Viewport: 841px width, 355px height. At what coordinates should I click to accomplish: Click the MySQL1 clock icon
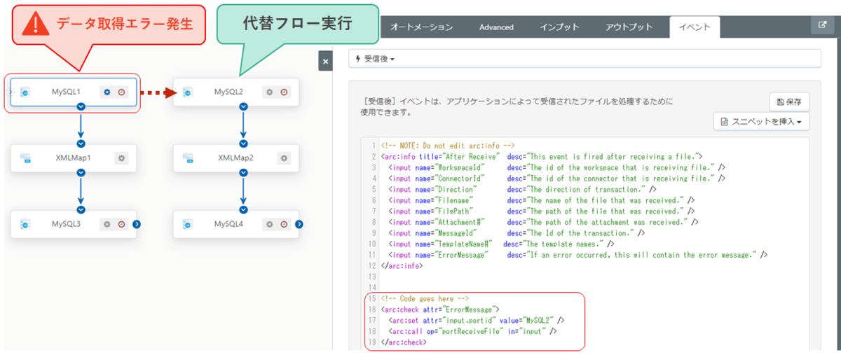coord(122,92)
